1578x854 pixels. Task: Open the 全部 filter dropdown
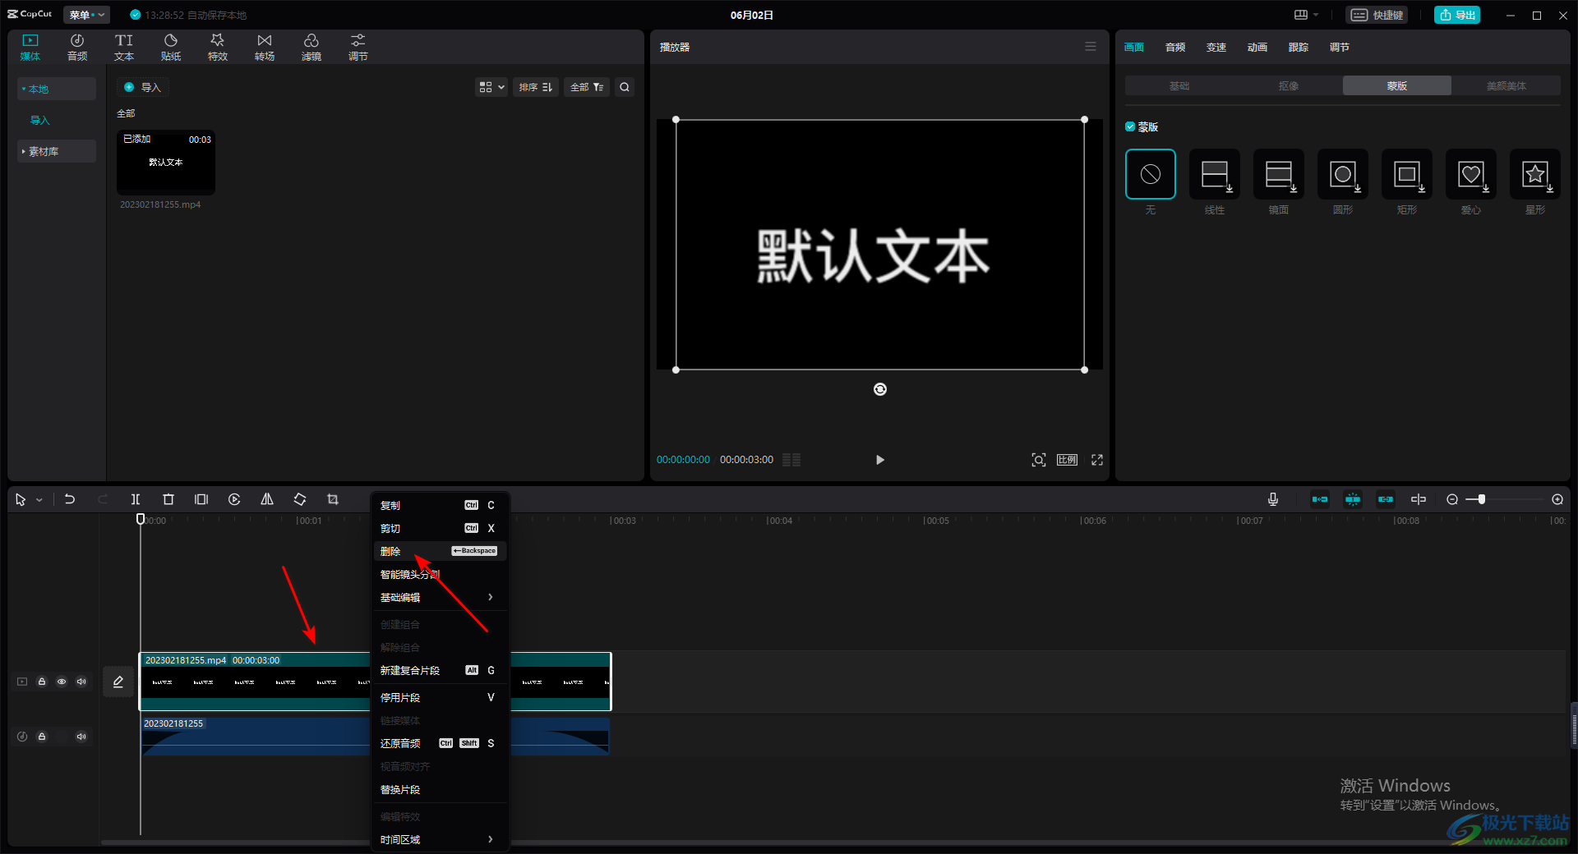587,87
